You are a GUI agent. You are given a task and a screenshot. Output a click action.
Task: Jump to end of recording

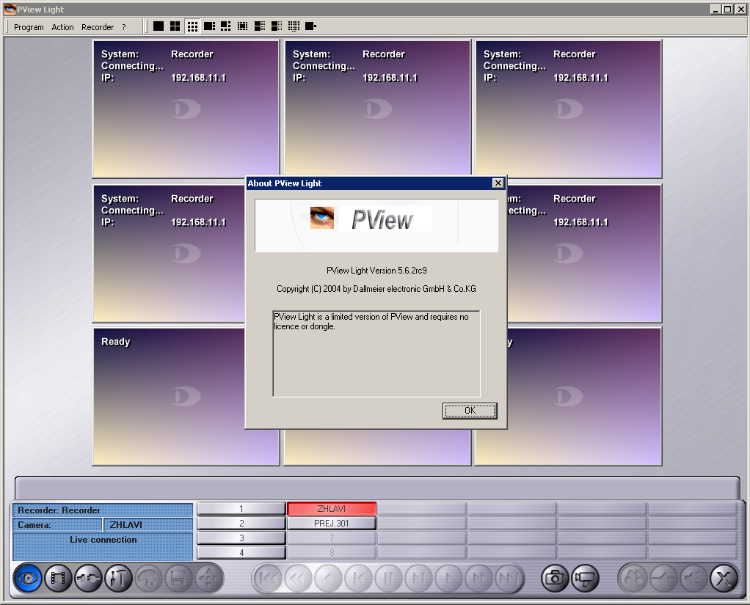(x=509, y=579)
